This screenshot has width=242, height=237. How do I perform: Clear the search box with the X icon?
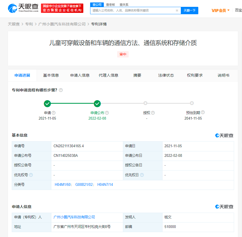[177, 11]
